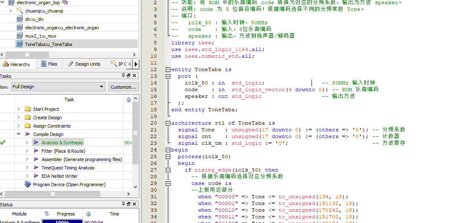
Task: Switch to the Design Units tab
Action: 84,64
